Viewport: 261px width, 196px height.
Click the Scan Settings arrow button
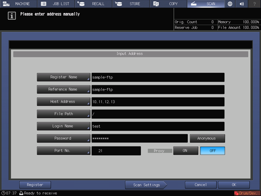tap(146, 185)
